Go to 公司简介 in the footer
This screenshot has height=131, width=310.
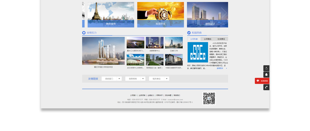pyautogui.click(x=133, y=95)
